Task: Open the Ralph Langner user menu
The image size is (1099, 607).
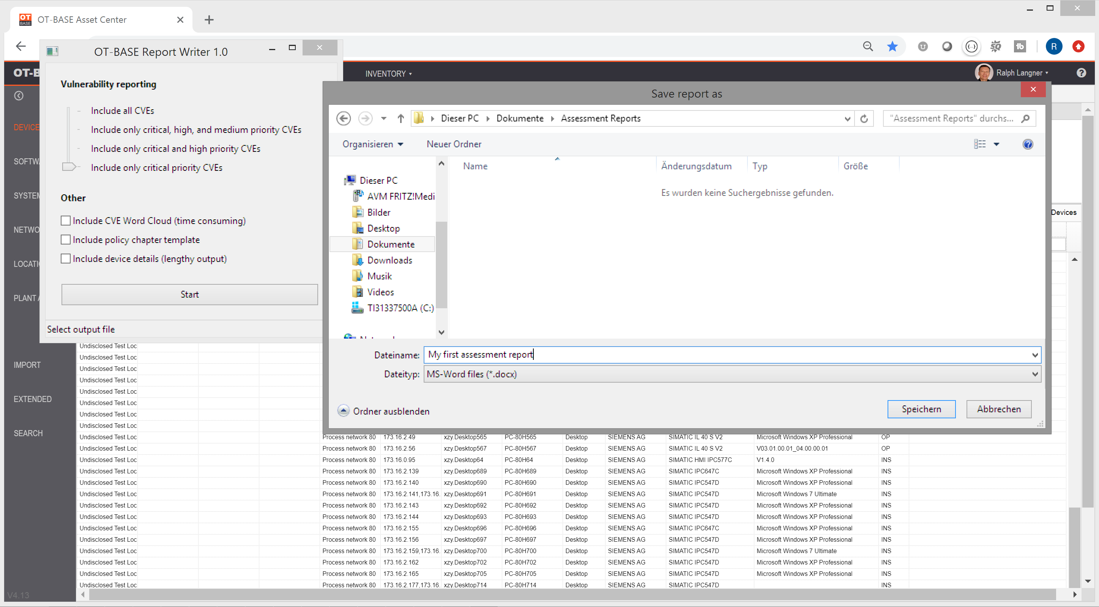Action: [1022, 73]
